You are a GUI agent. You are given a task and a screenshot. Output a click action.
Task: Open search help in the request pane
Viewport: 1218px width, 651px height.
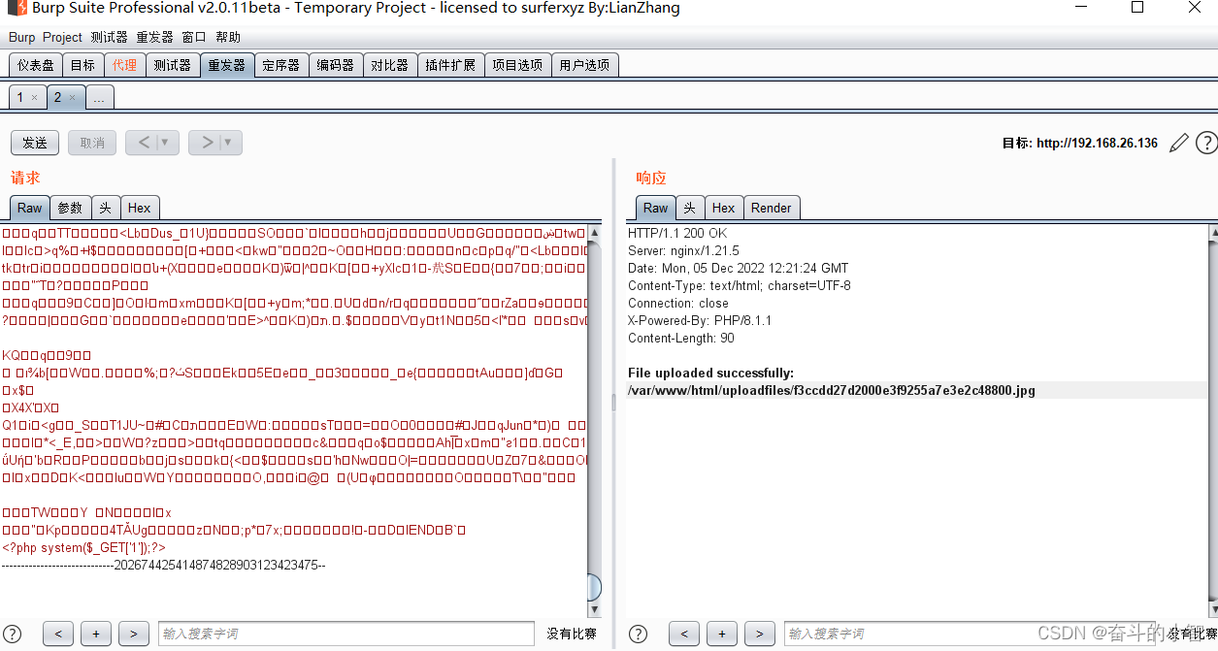click(x=13, y=634)
